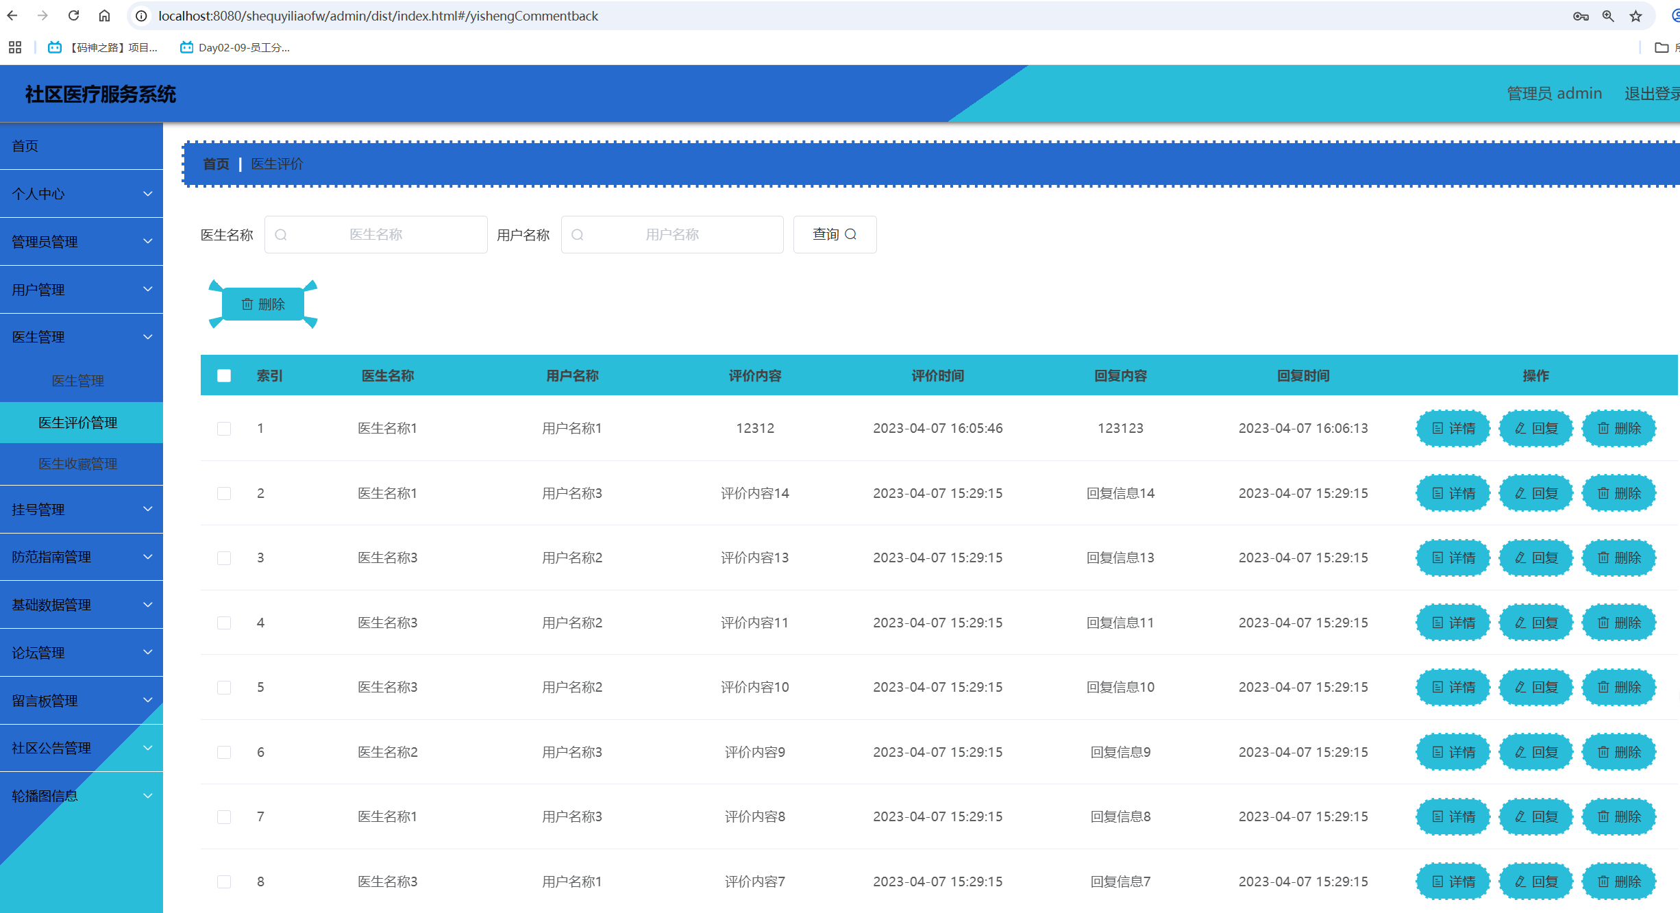The image size is (1680, 913).
Task: Click cell 12312 in 评价内容 column
Action: tap(755, 428)
